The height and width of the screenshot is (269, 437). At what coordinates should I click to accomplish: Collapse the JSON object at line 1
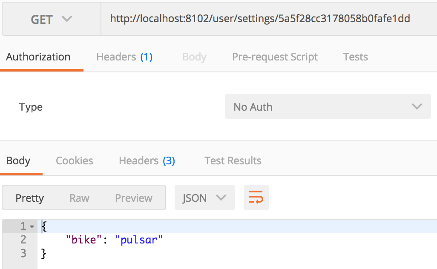click(32, 226)
